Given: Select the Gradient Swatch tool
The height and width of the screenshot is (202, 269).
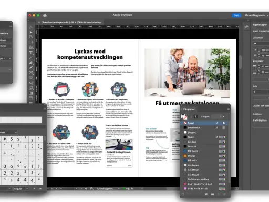Looking at the screenshot, I should [x=31, y=93].
